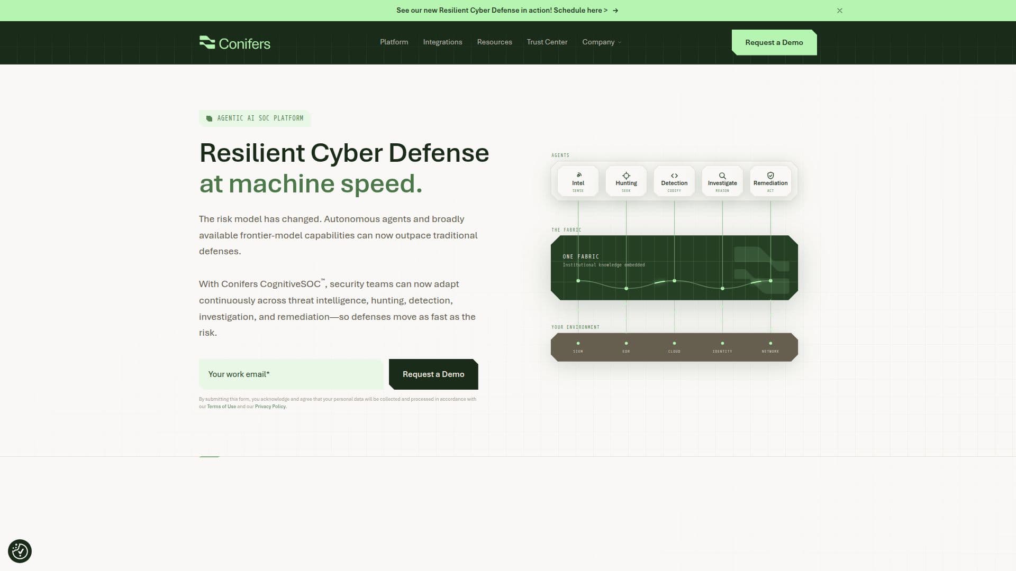Focus the work email field

tap(291, 374)
